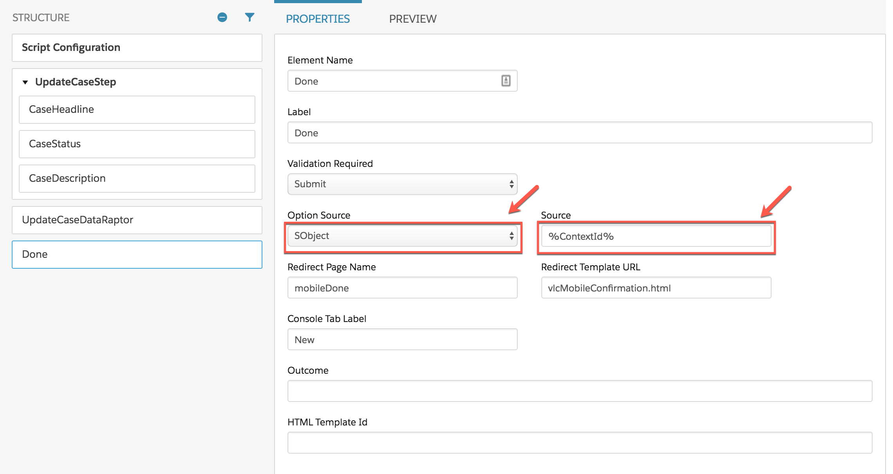
Task: Select the CaseStatus element
Action: pyautogui.click(x=137, y=144)
